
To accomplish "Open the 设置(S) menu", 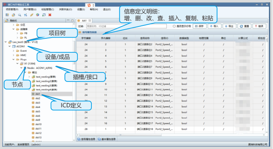I will (x=81, y=9).
